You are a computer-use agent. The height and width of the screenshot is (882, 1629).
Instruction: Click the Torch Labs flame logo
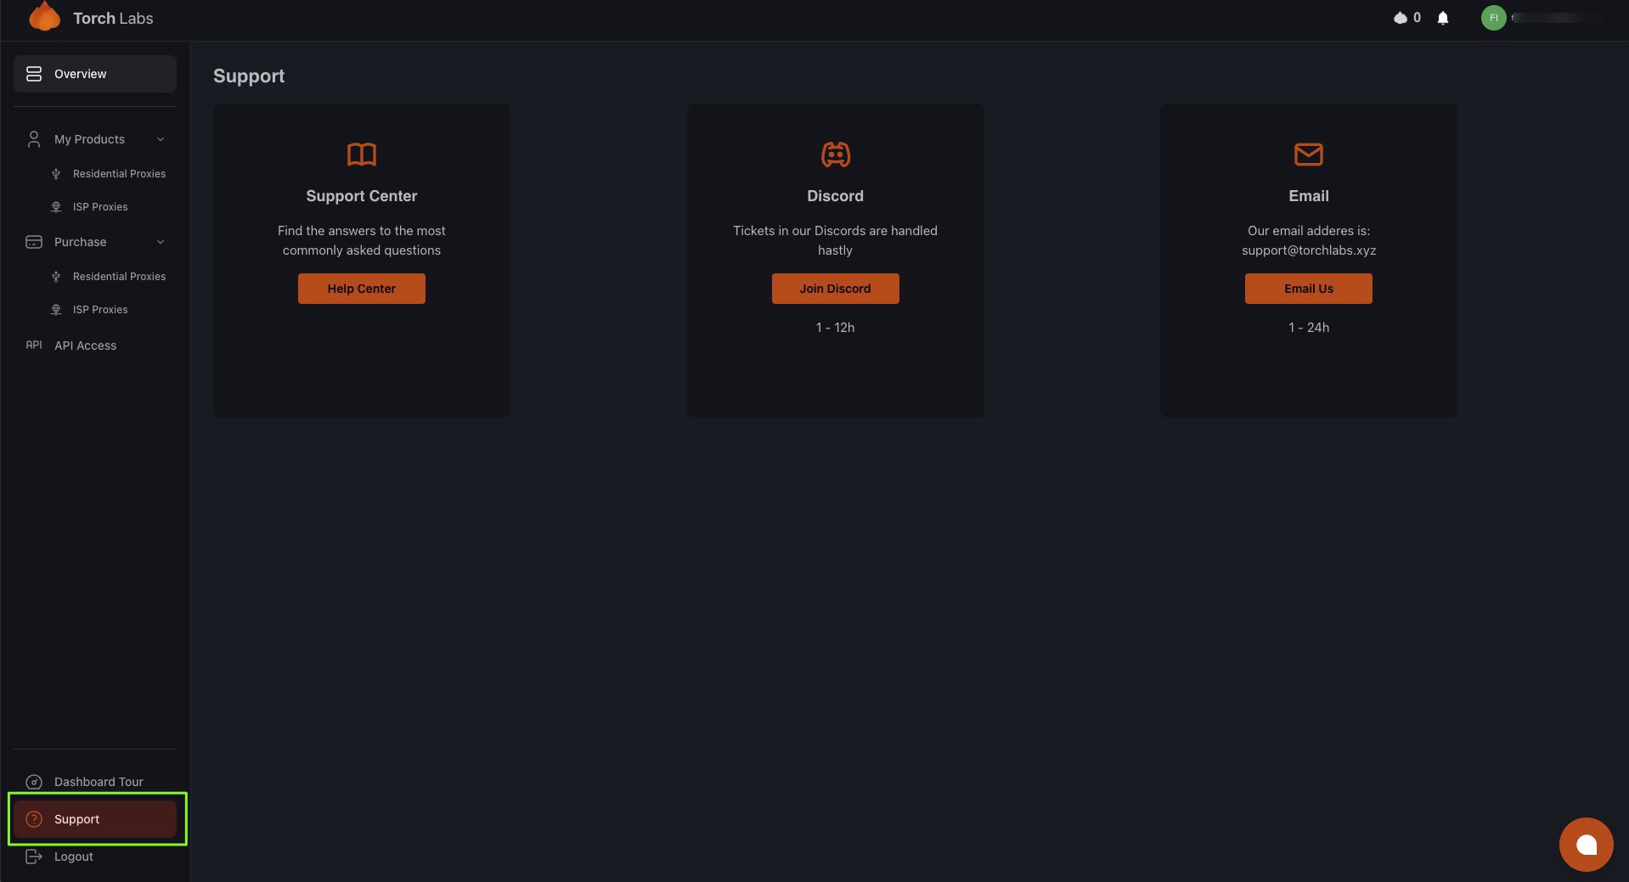coord(44,17)
